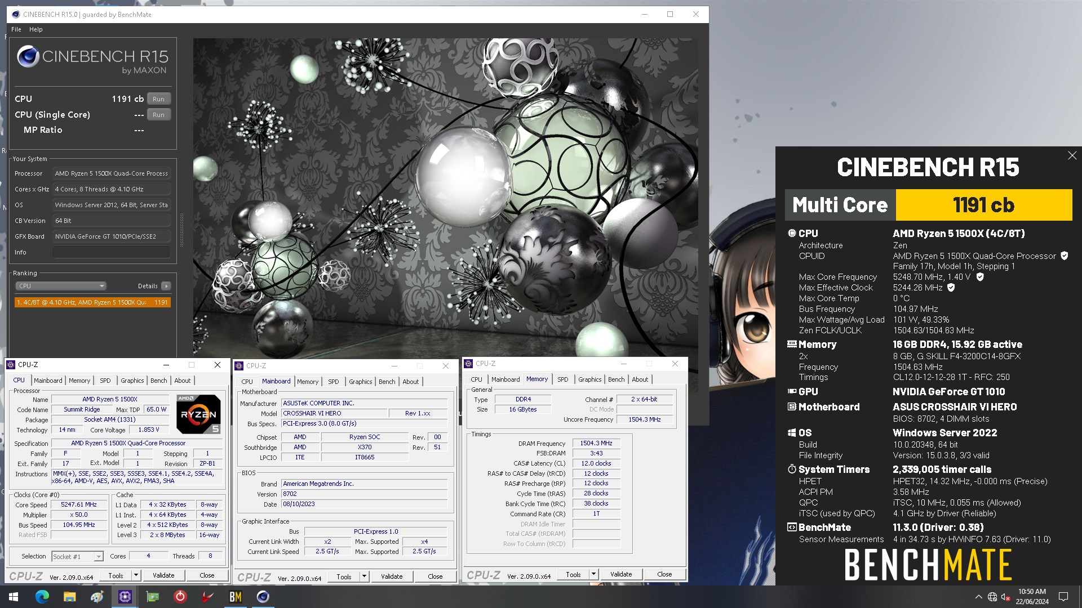Click Validate in first CPU-Z window
The height and width of the screenshot is (608, 1082).
coord(163,575)
